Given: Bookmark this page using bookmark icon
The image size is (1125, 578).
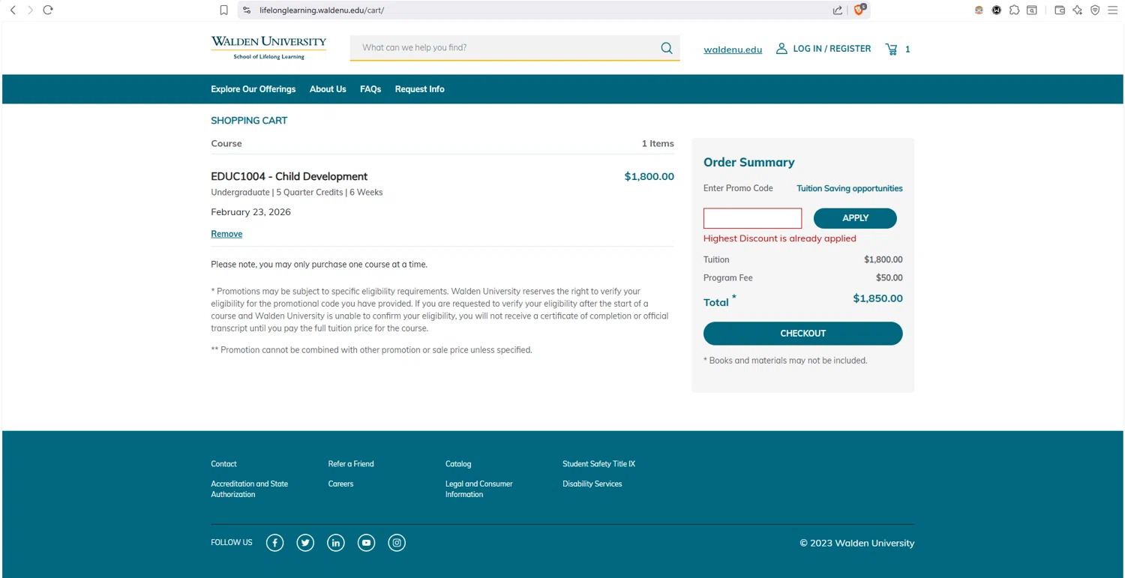Looking at the screenshot, I should (x=223, y=10).
